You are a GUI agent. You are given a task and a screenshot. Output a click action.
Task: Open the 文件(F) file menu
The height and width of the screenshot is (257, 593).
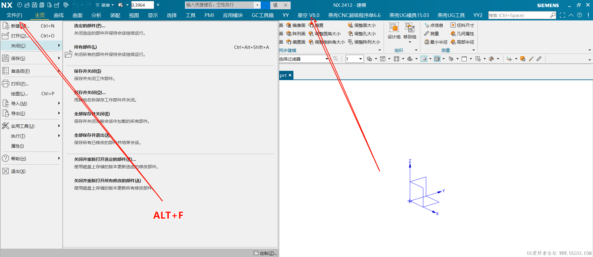click(14, 15)
